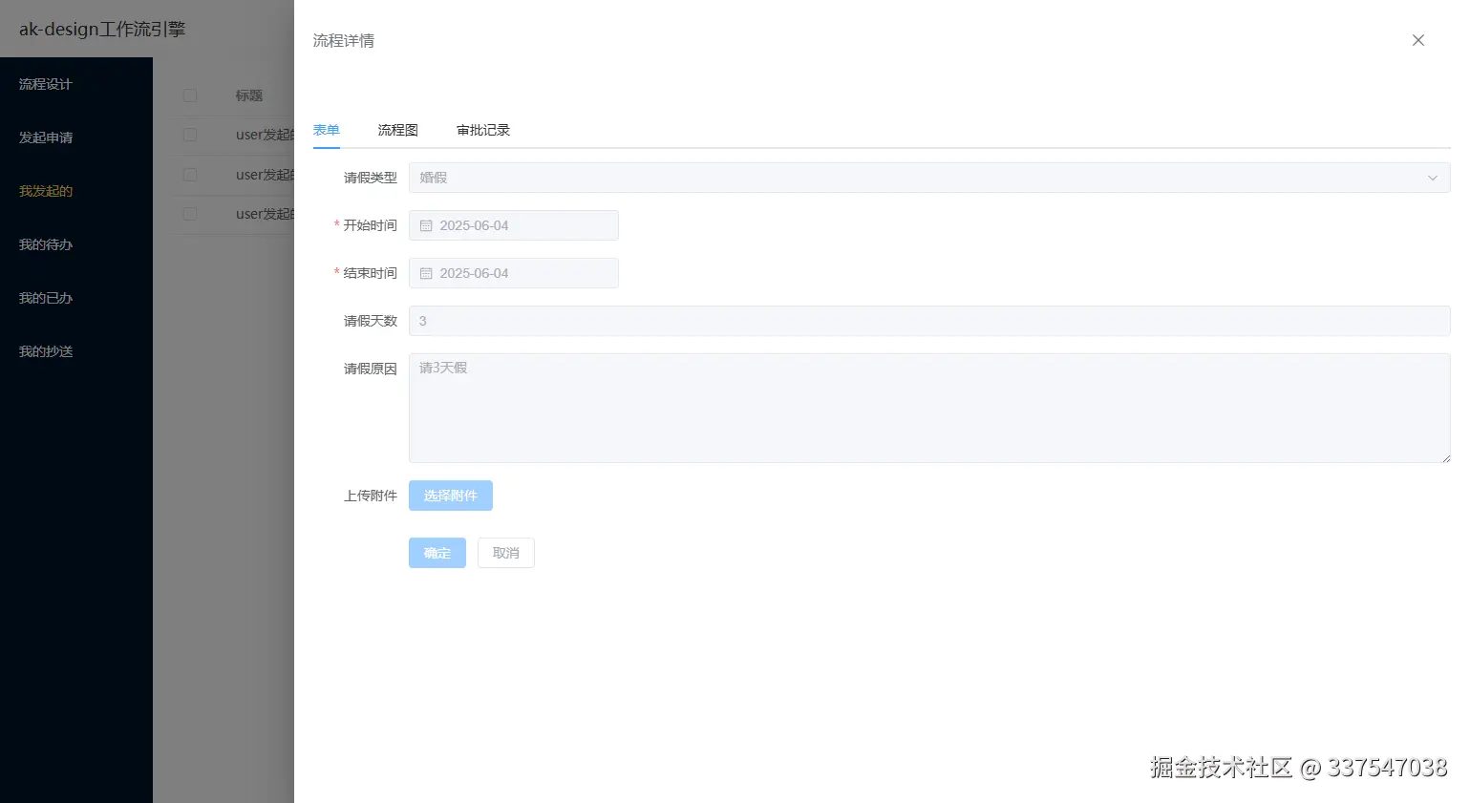Check the checkbox on the first user发起 row
The height and width of the screenshot is (803, 1470).
click(x=189, y=135)
